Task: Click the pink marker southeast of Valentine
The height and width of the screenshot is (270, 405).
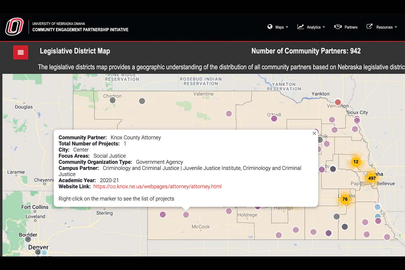Action: tap(229, 114)
